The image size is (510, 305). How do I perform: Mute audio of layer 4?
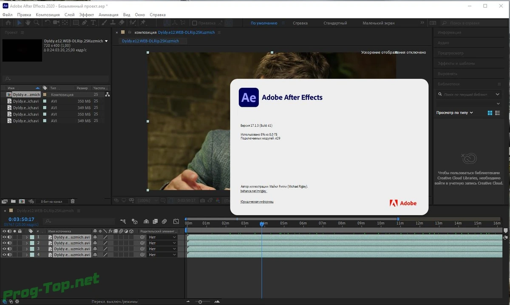point(10,255)
